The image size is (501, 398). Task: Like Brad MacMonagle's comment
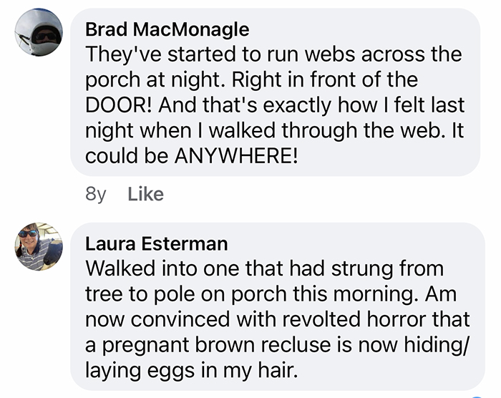pos(145,194)
